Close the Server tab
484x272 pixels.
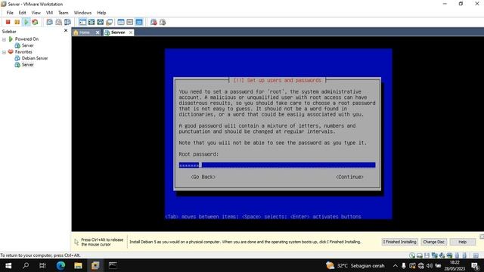coord(131,32)
